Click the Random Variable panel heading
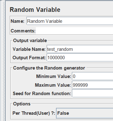This screenshot has width=113, height=121. [x=35, y=10]
